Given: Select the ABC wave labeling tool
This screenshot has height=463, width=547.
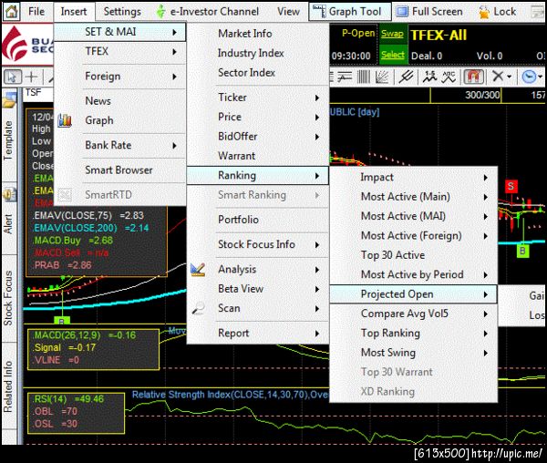Looking at the screenshot, I should click(449, 77).
